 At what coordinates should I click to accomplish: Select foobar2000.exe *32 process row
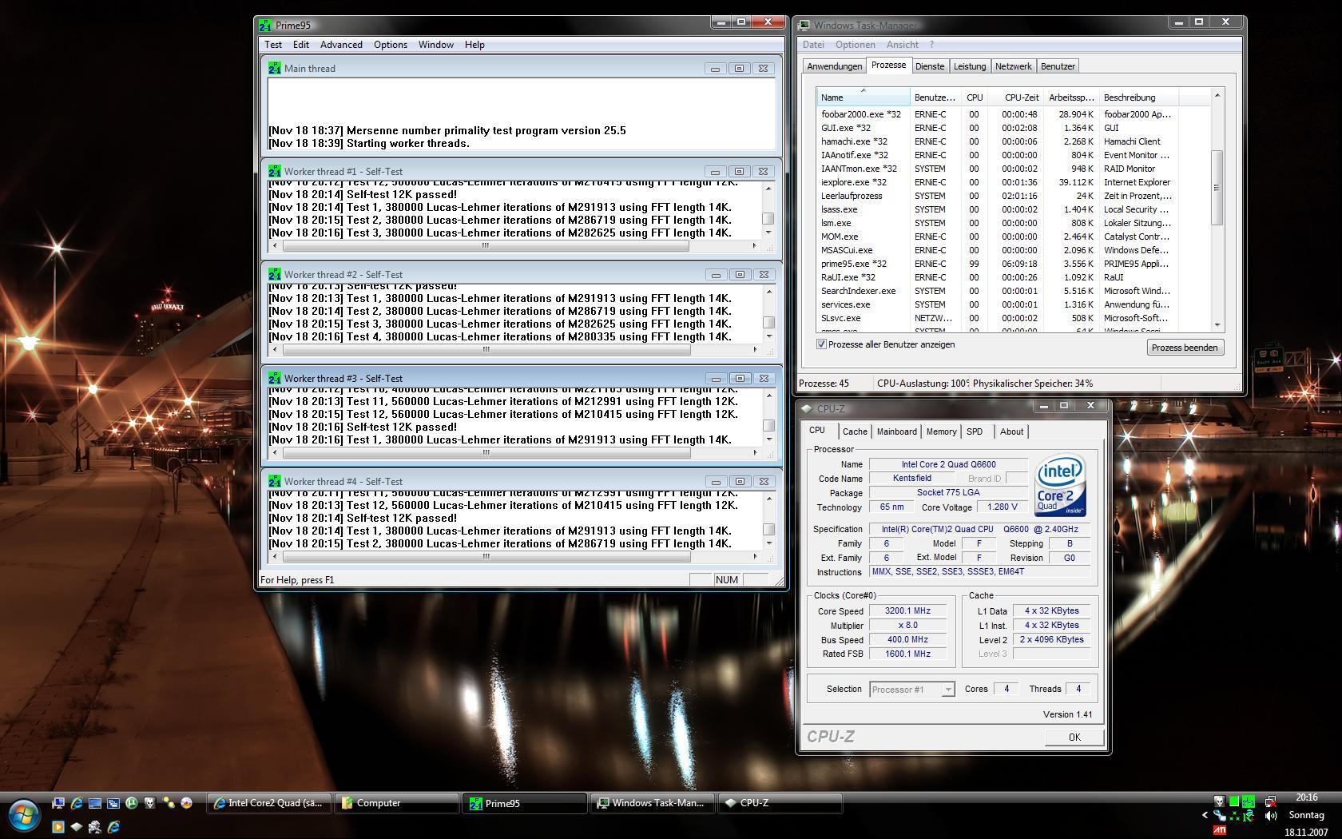pyautogui.click(x=997, y=114)
